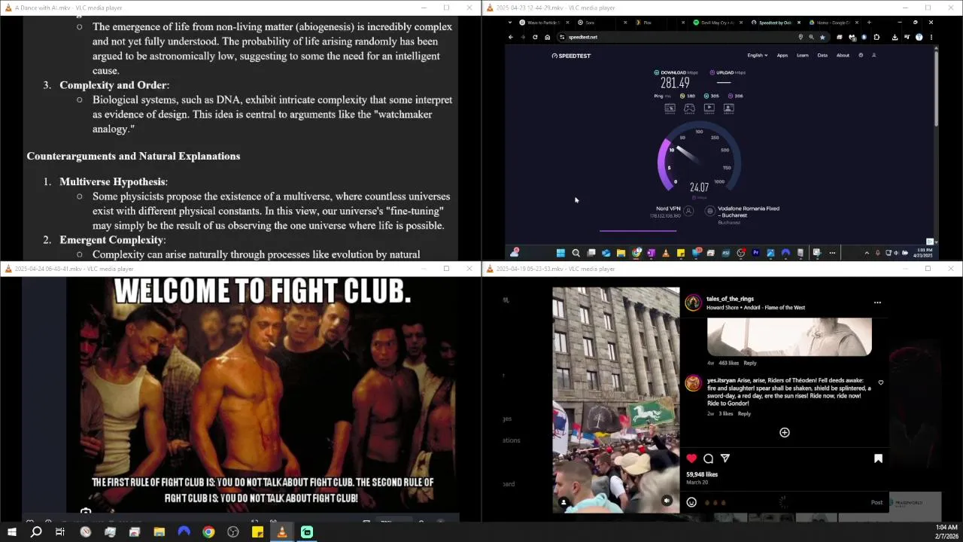The height and width of the screenshot is (542, 963).
Task: Open the green app icon after VLC on taskbar
Action: click(307, 532)
